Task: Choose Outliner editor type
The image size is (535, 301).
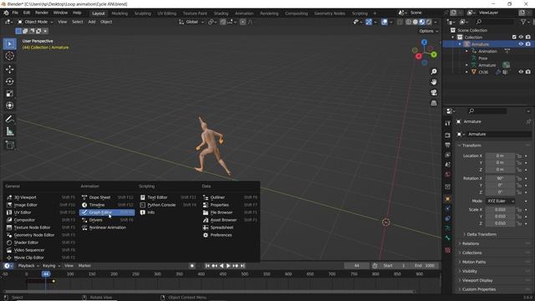Action: [x=230, y=197]
